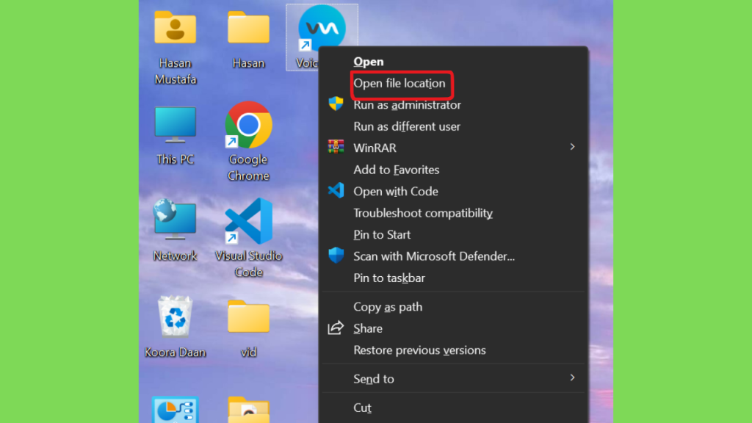Click the WinRAR books icon in menu
Image resolution: width=752 pixels, height=423 pixels.
(x=336, y=147)
